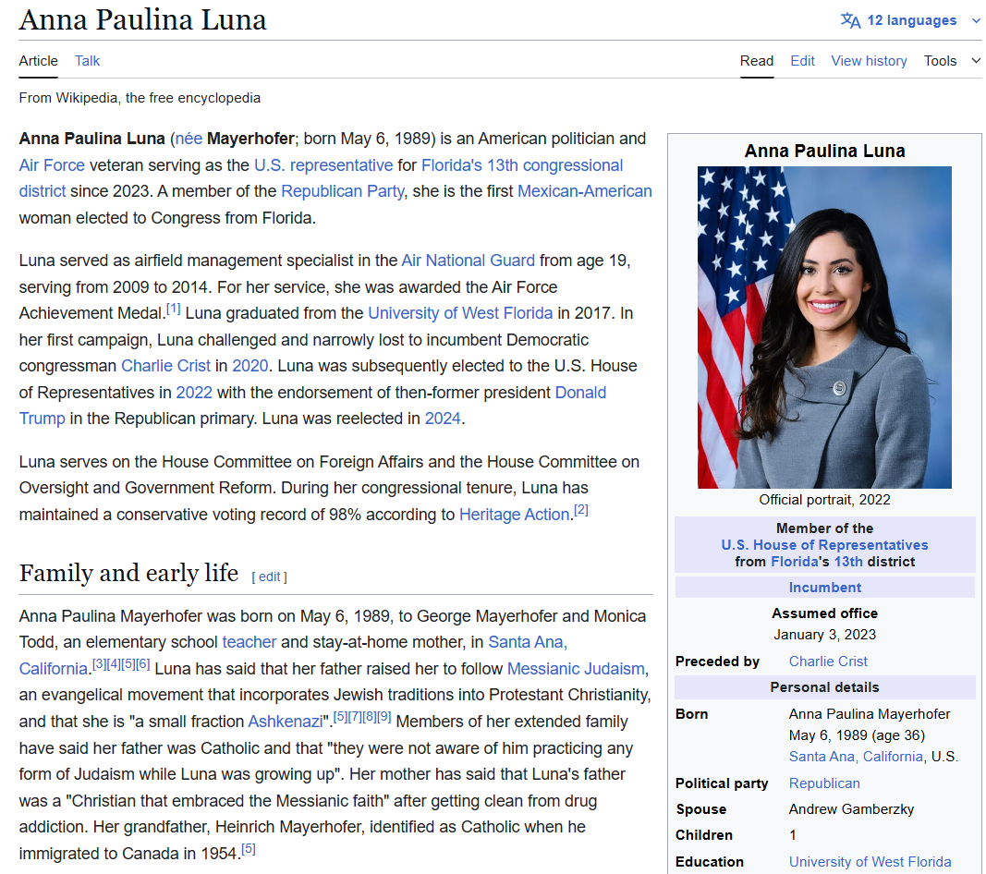Open University of West Florida link in paragraph

pyautogui.click(x=460, y=313)
